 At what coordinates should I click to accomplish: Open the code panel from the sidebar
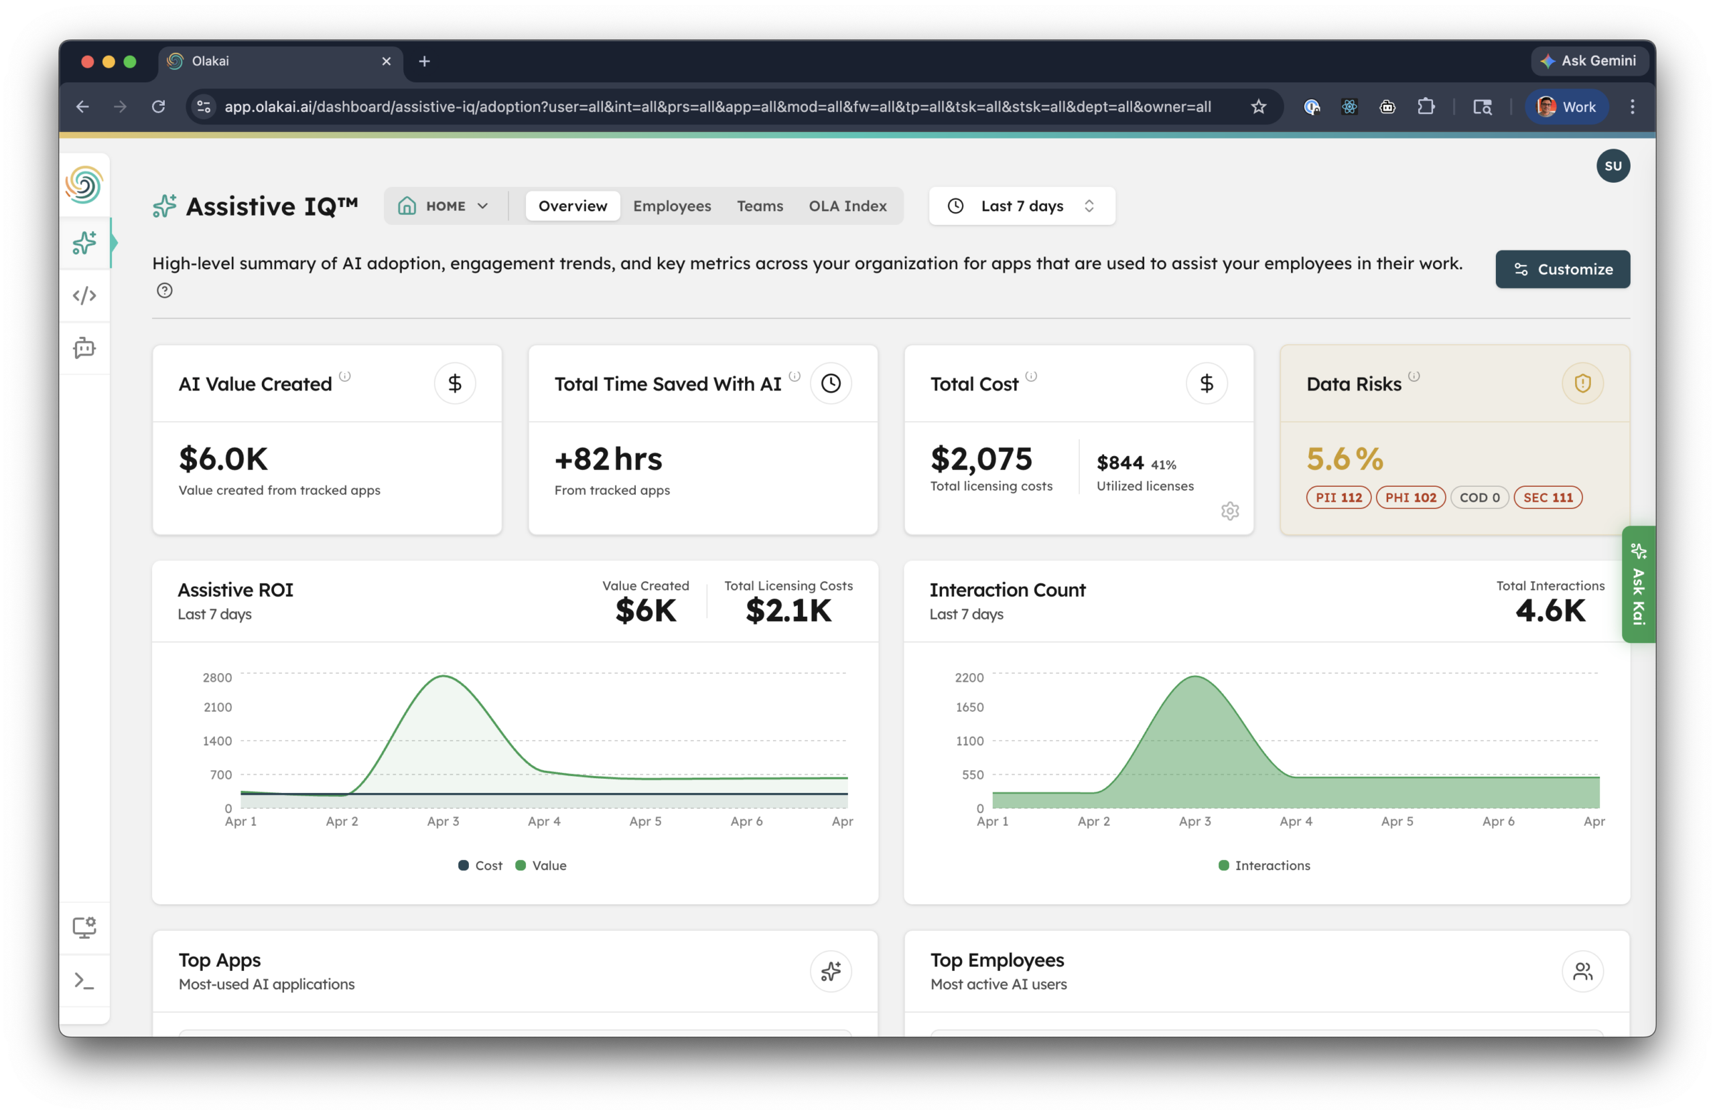pyautogui.click(x=84, y=295)
